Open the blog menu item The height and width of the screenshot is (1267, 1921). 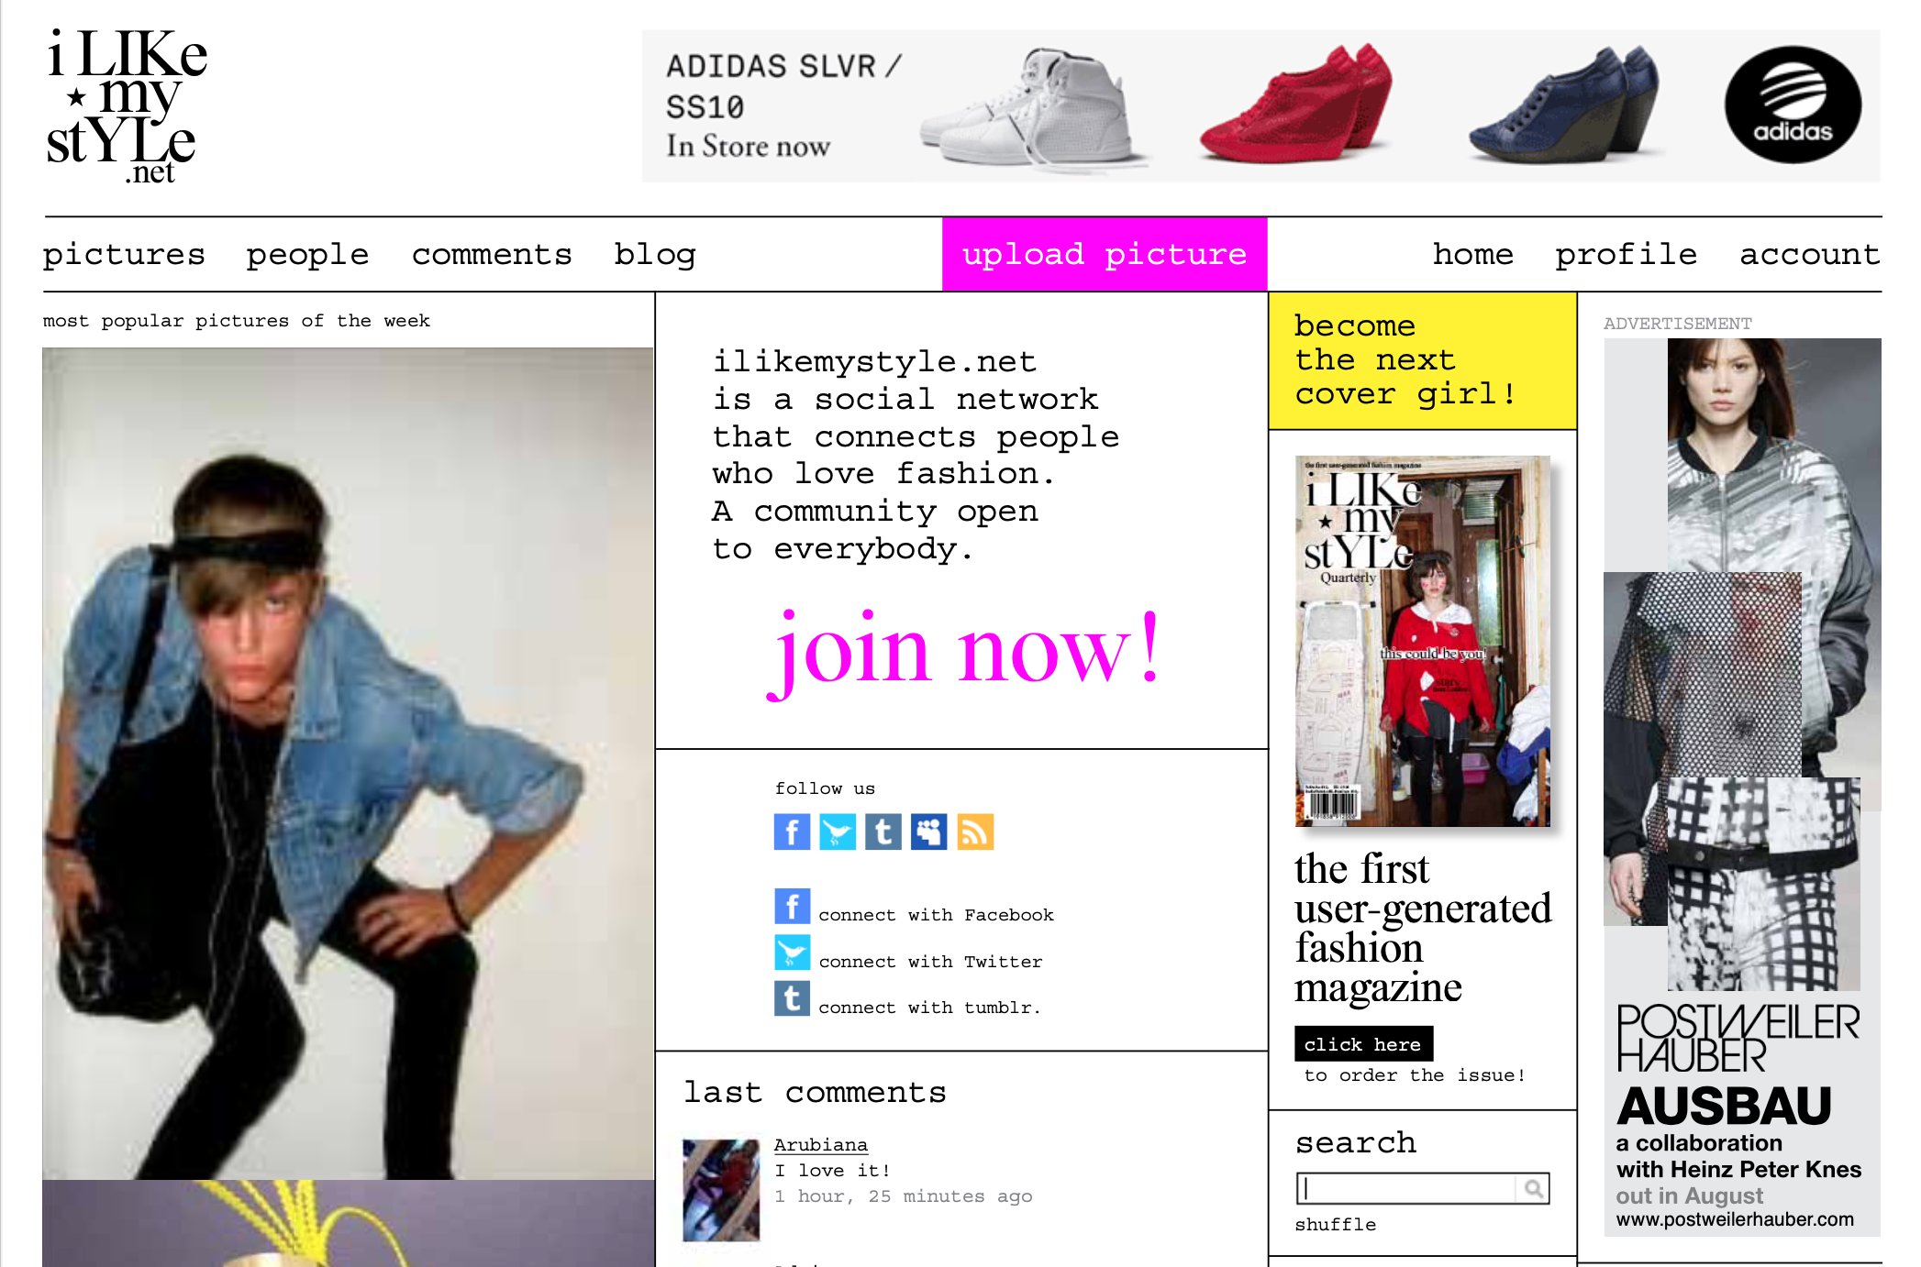click(x=655, y=254)
